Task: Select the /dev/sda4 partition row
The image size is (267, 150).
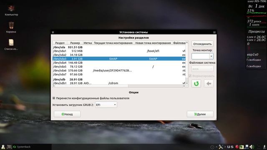Action: [119, 62]
